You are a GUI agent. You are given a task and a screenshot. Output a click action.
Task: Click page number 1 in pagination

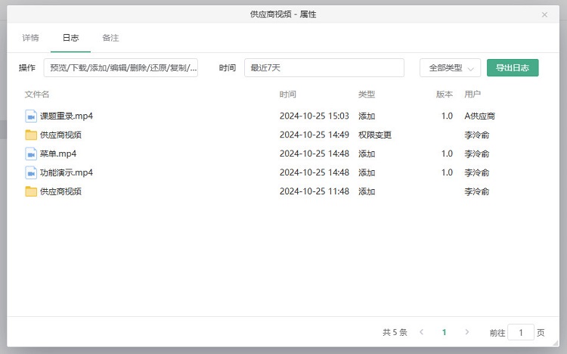coord(444,332)
